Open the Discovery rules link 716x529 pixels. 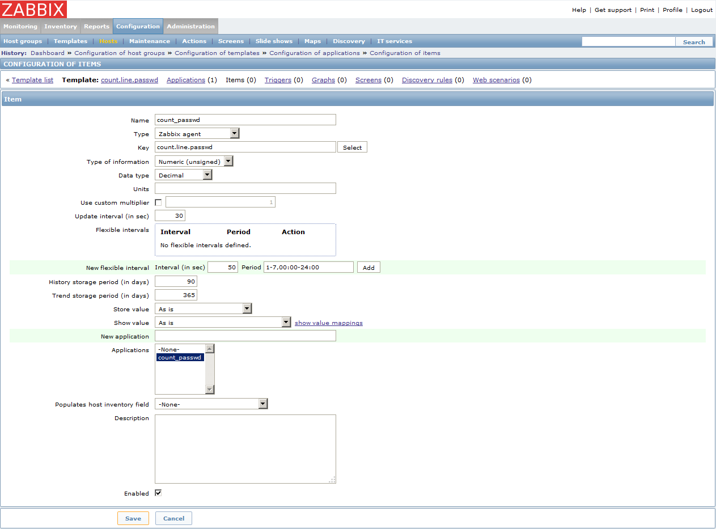pyautogui.click(x=427, y=80)
